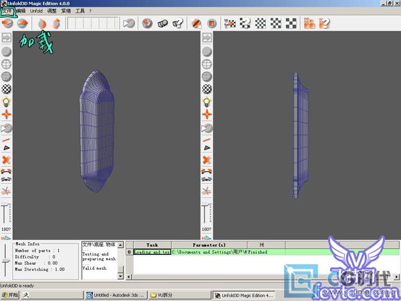401x301 pixels.
Task: Open the ? help menu
Action: click(90, 11)
